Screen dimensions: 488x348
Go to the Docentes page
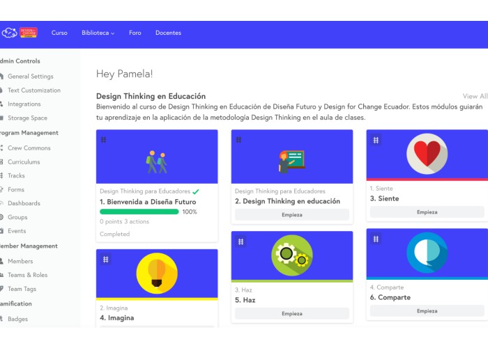(169, 33)
